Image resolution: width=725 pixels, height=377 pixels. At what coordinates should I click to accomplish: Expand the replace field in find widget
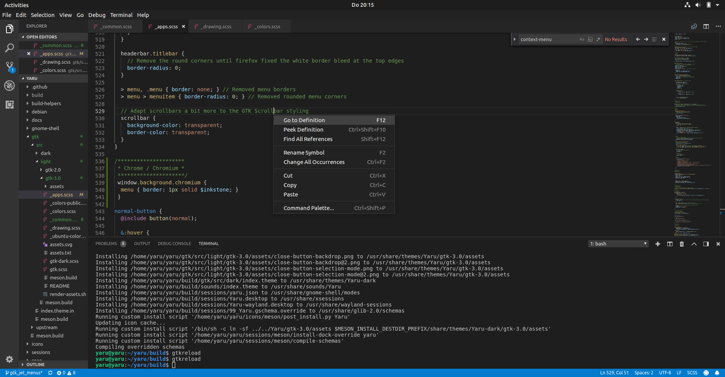click(x=514, y=39)
